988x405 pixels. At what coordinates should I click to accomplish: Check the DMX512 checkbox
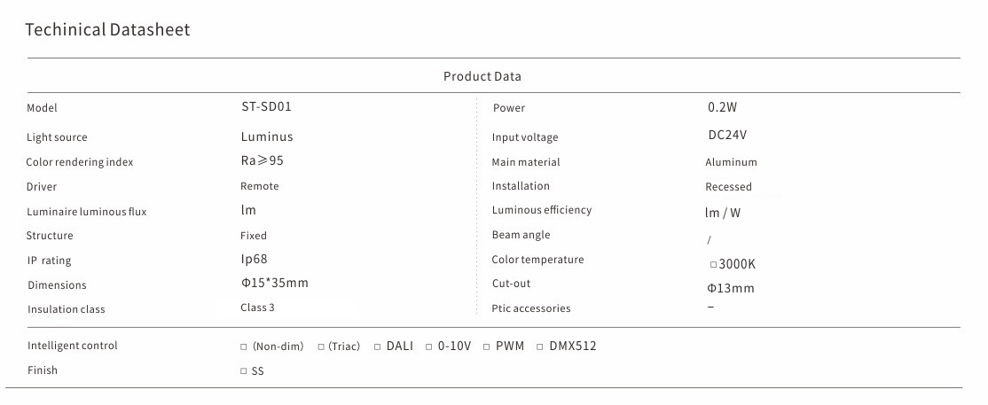point(540,347)
